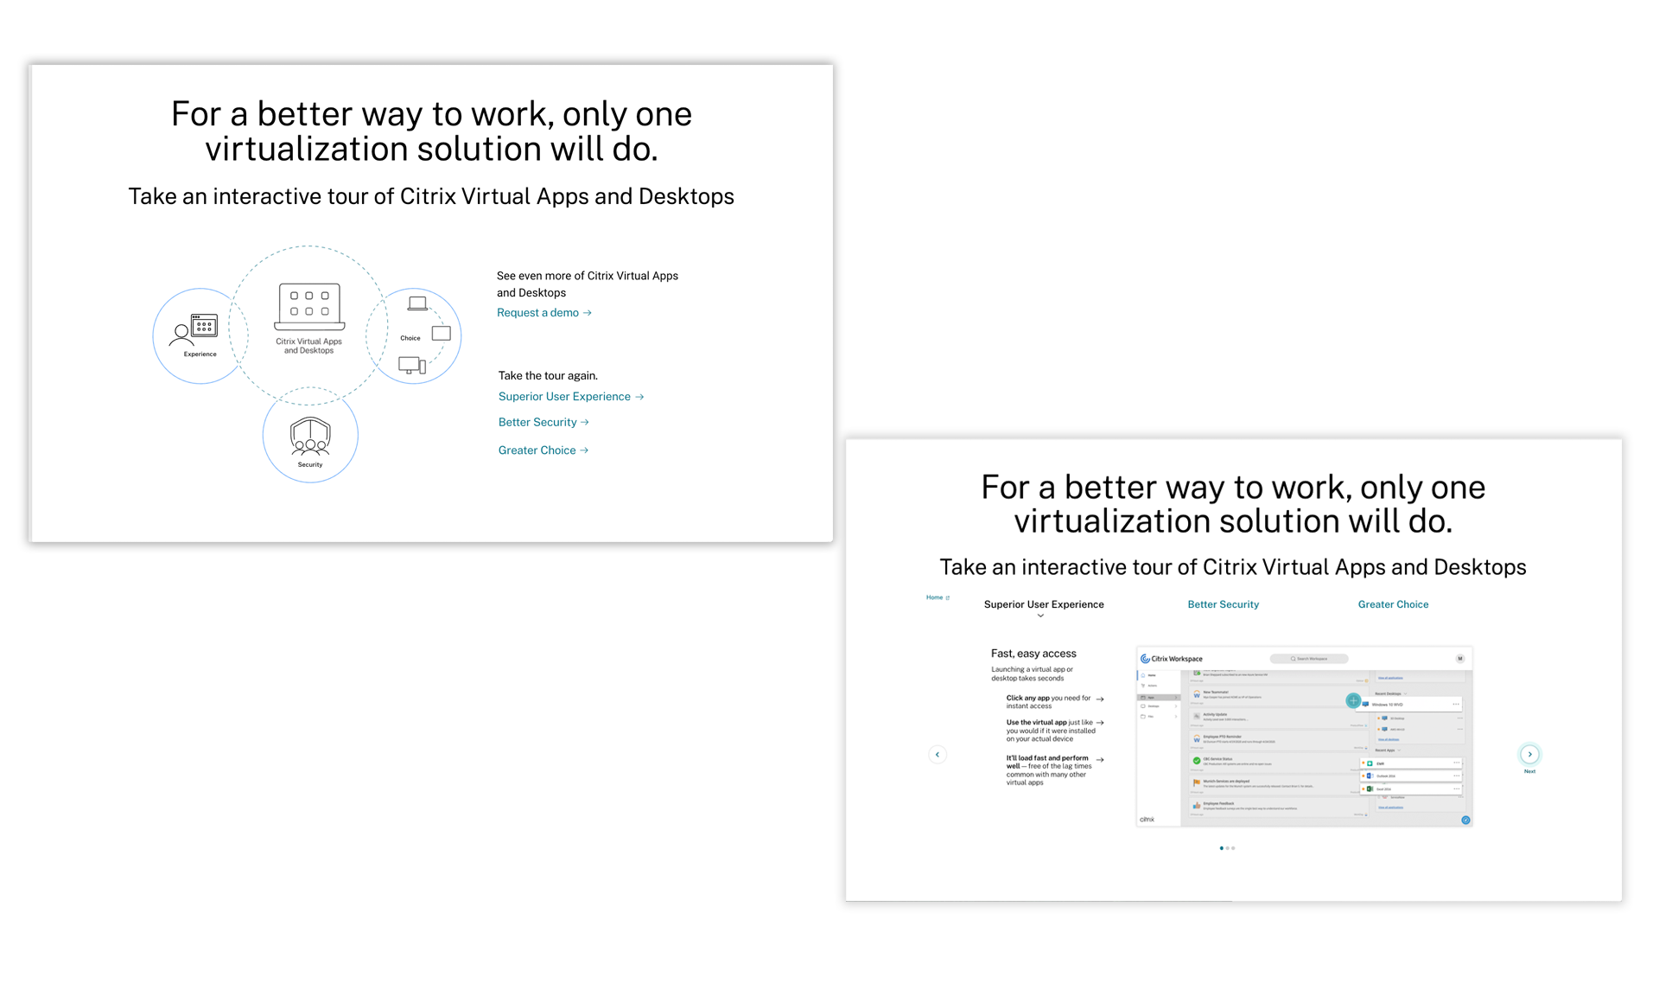1659x983 pixels.
Task: Collapse the chevron under Superior User Experience
Action: coord(1040,616)
